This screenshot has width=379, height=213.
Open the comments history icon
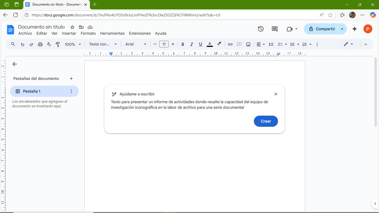[x=275, y=29]
